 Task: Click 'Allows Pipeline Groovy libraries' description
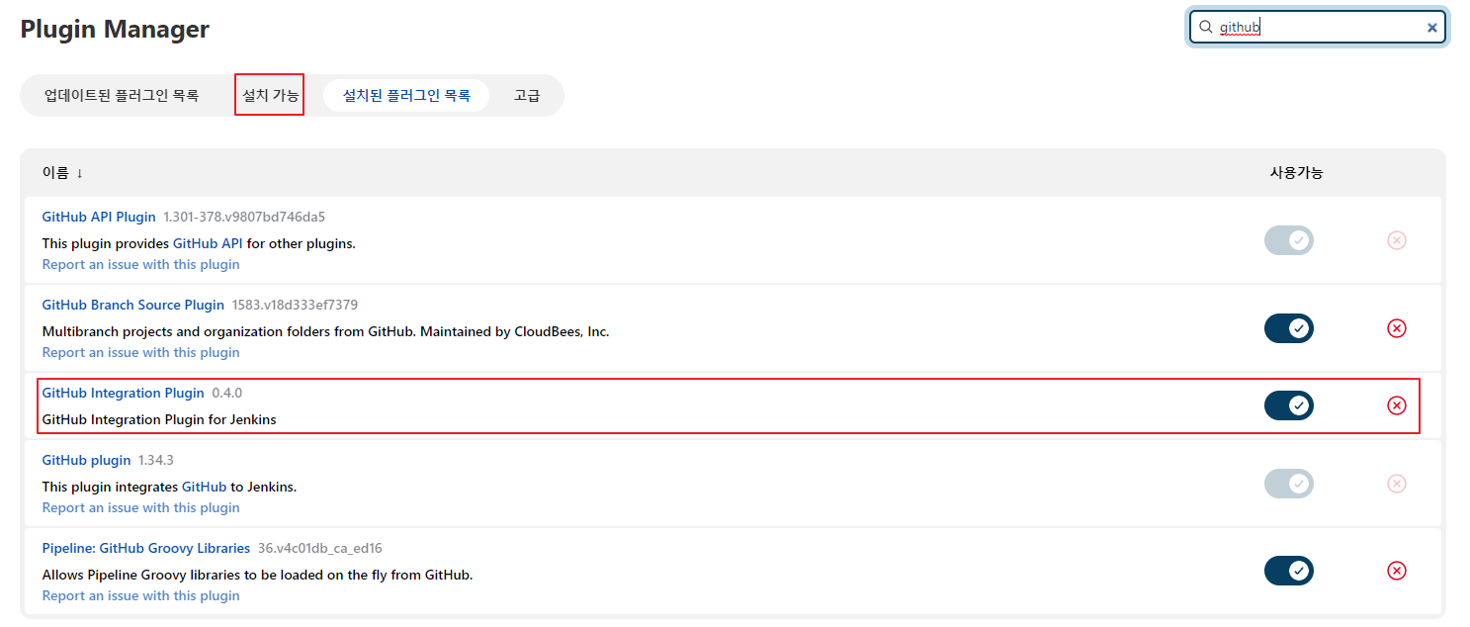257,575
